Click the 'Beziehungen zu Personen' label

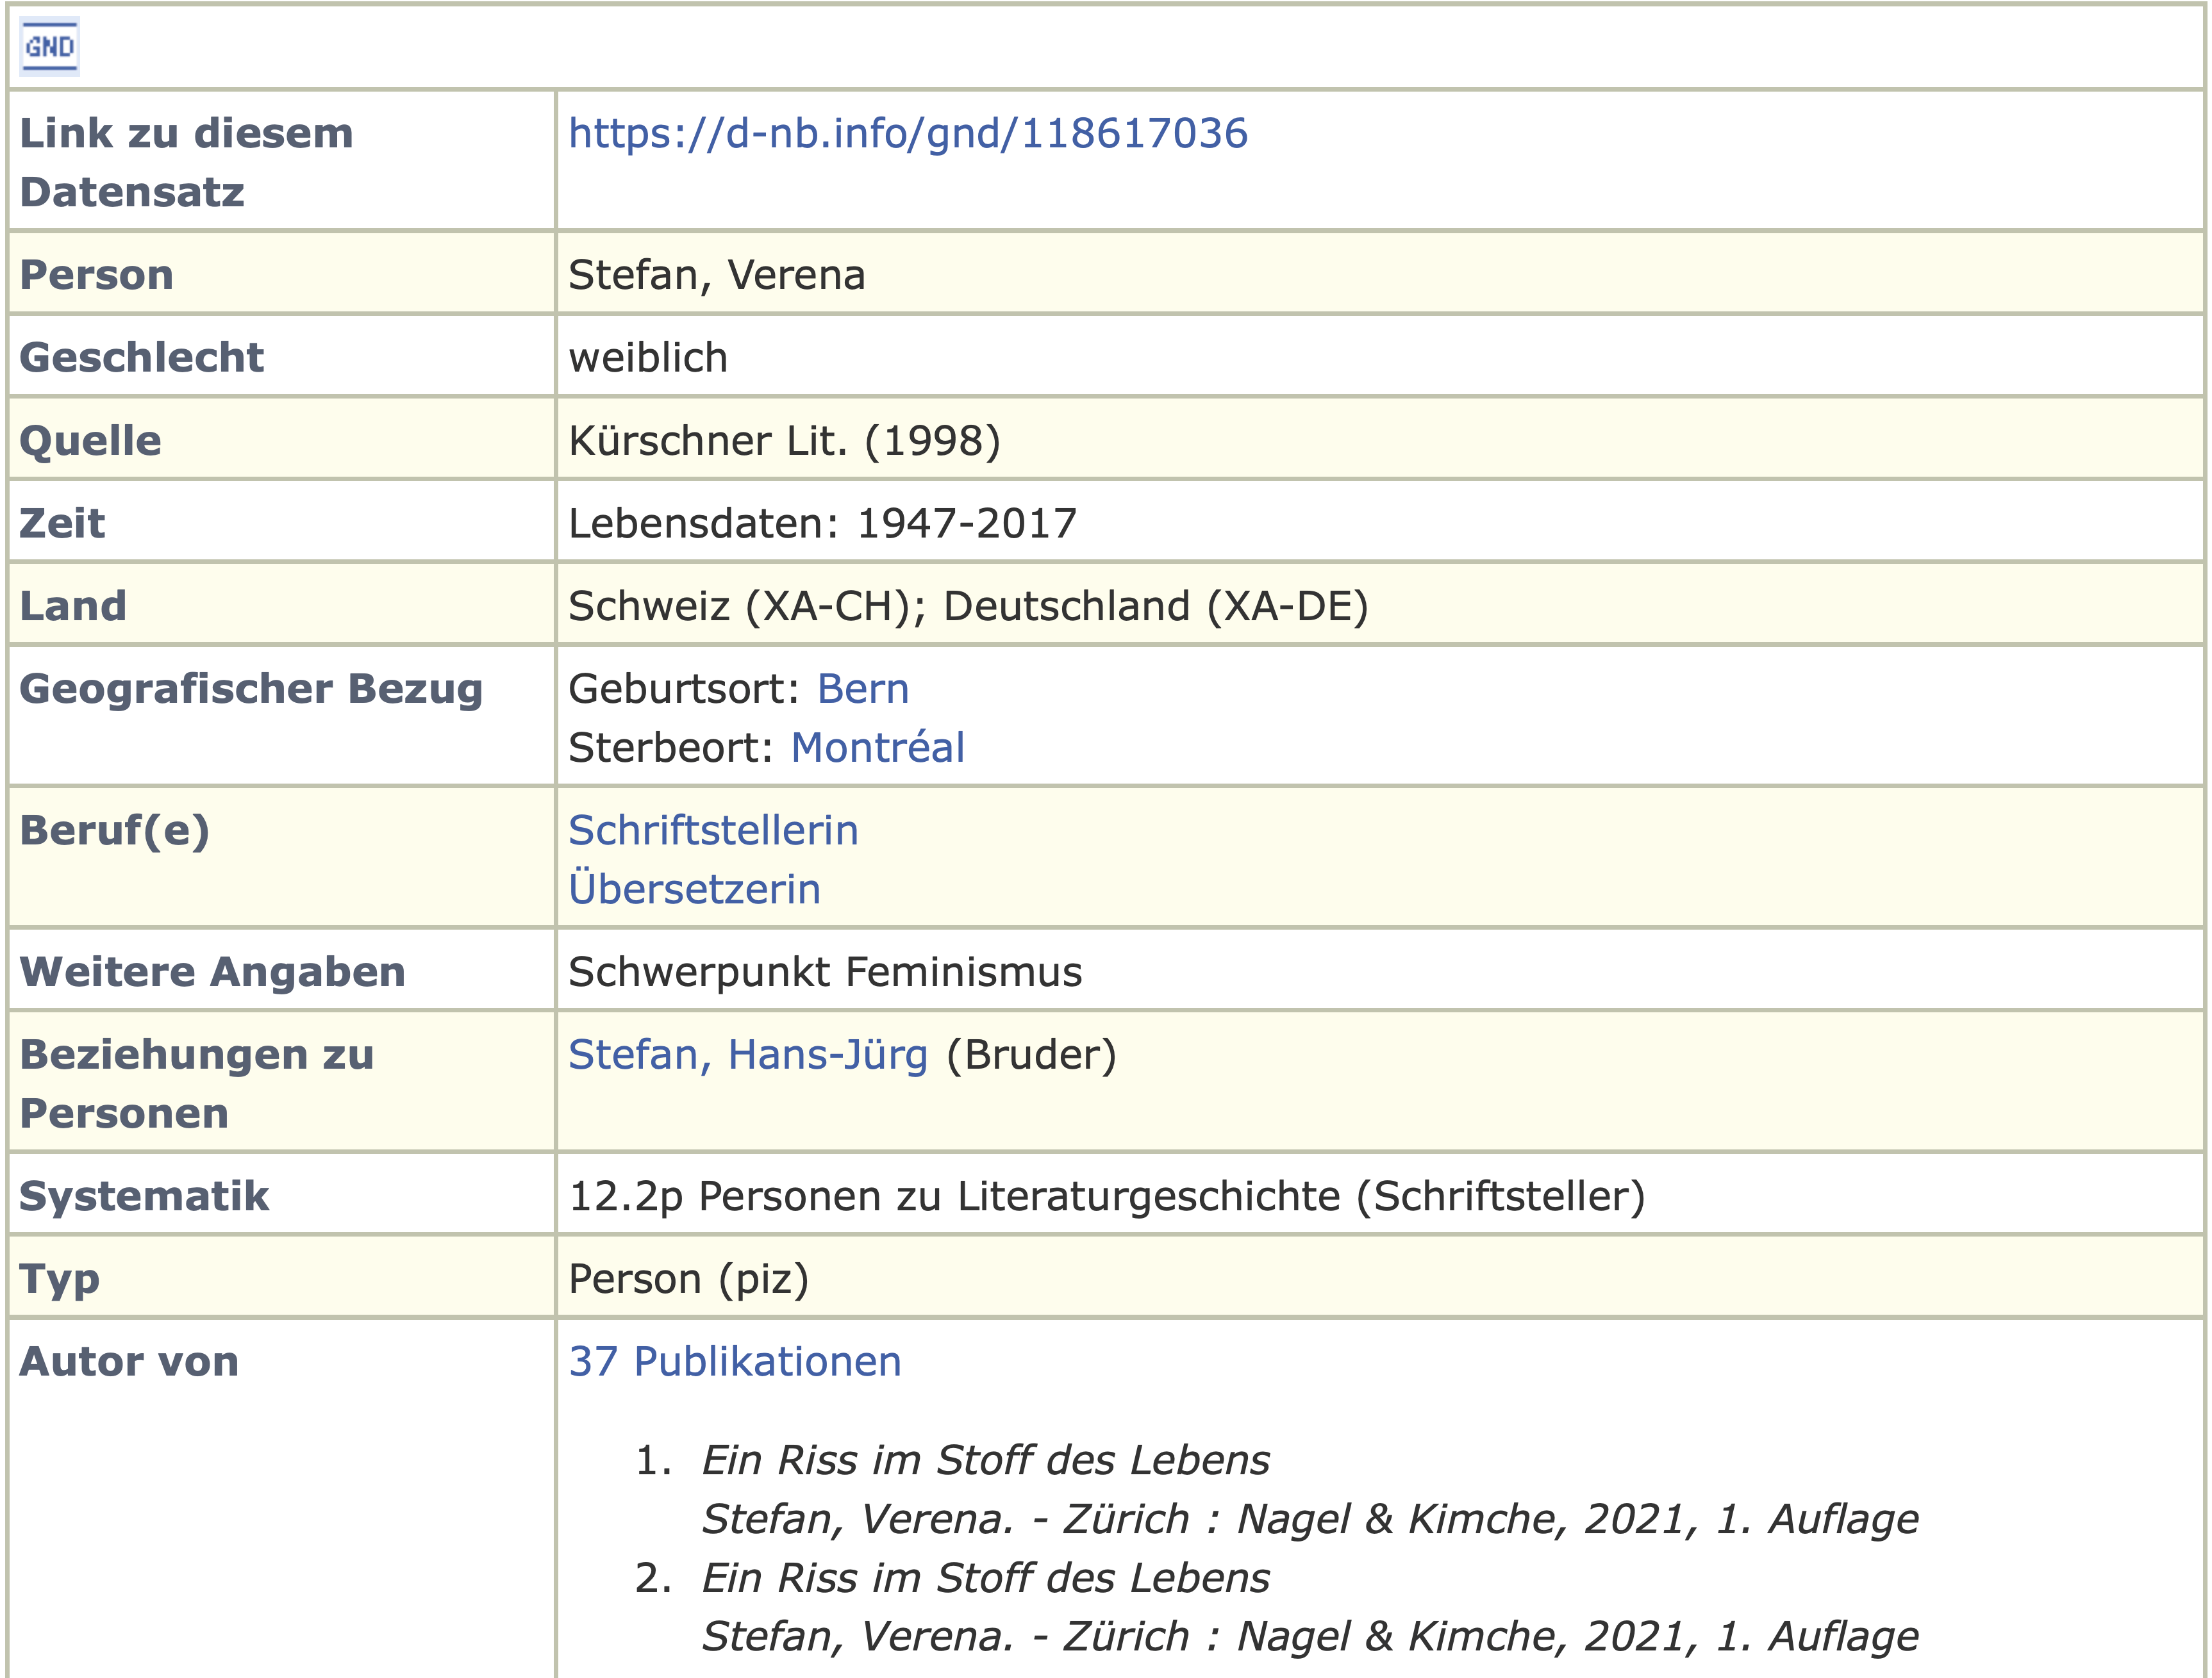(x=196, y=1084)
